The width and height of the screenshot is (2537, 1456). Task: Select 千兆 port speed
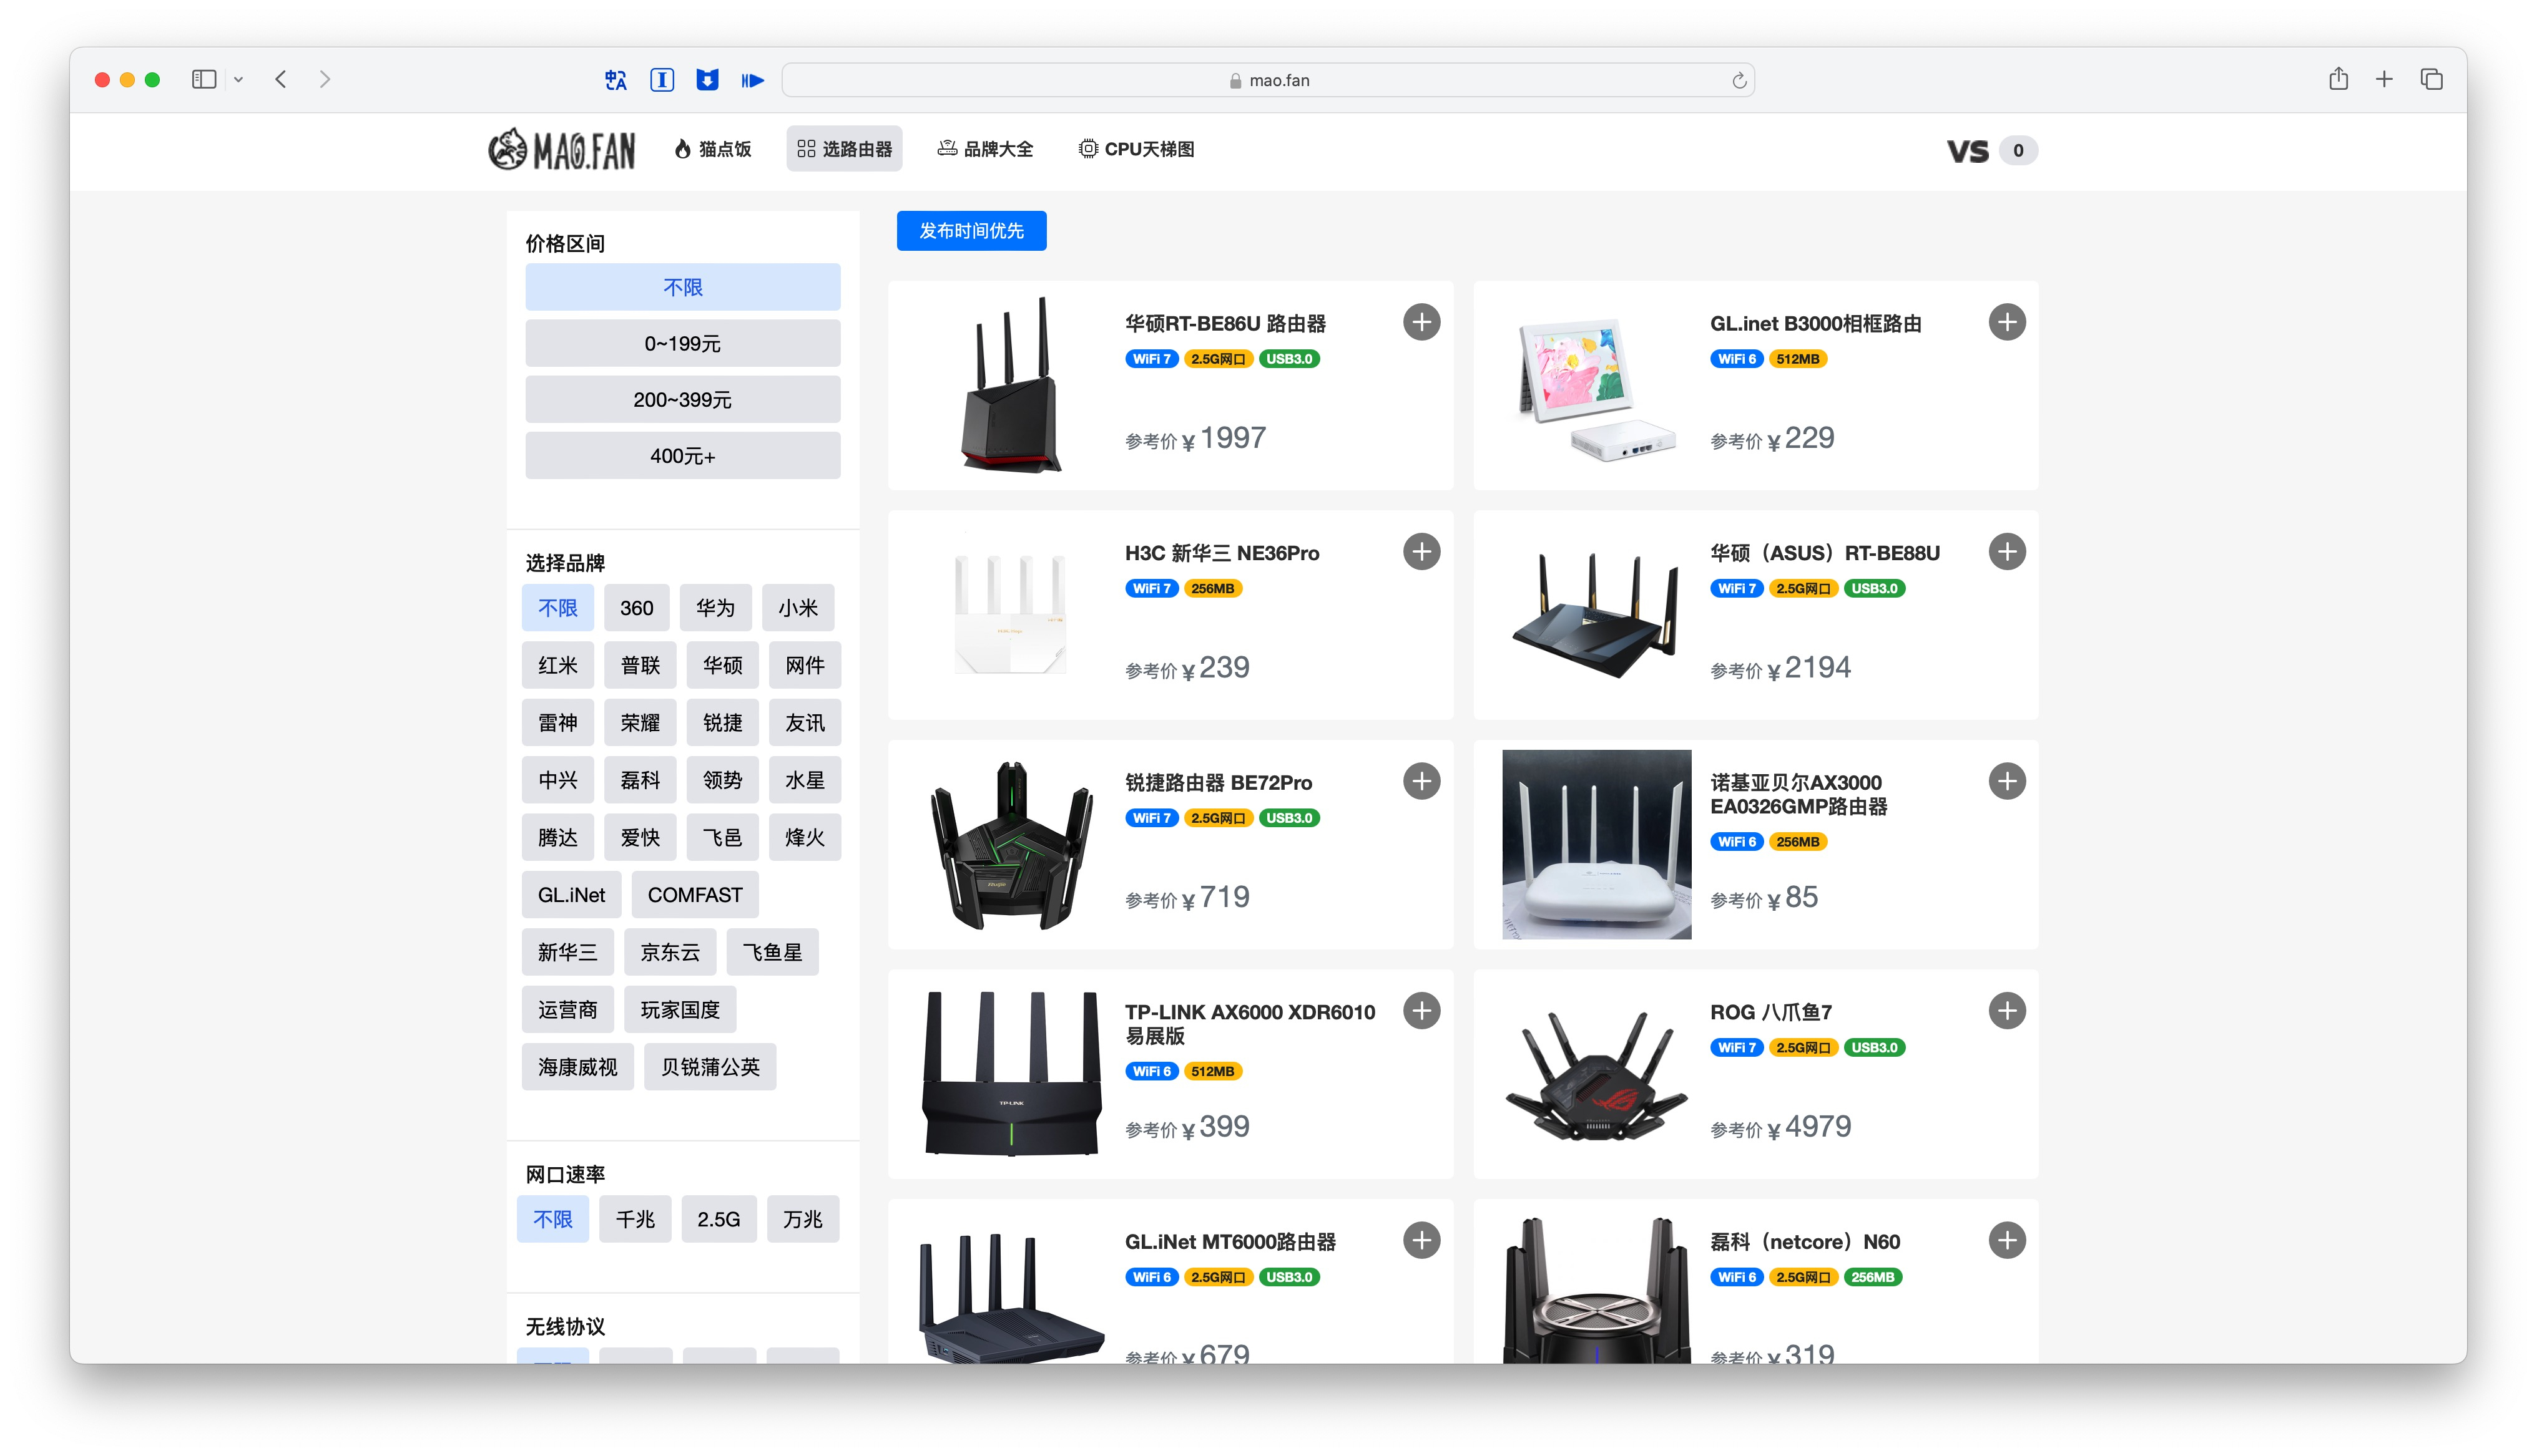(x=635, y=1219)
